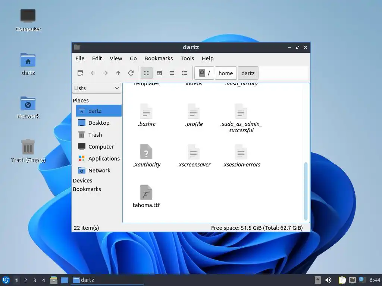Select the .sudo_as_admin_successful file icon
The width and height of the screenshot is (382, 286).
tap(241, 111)
